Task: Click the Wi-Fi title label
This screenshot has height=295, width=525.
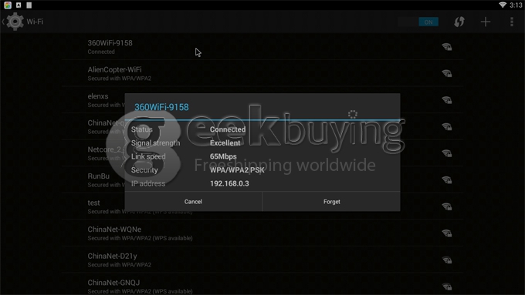Action: (35, 22)
